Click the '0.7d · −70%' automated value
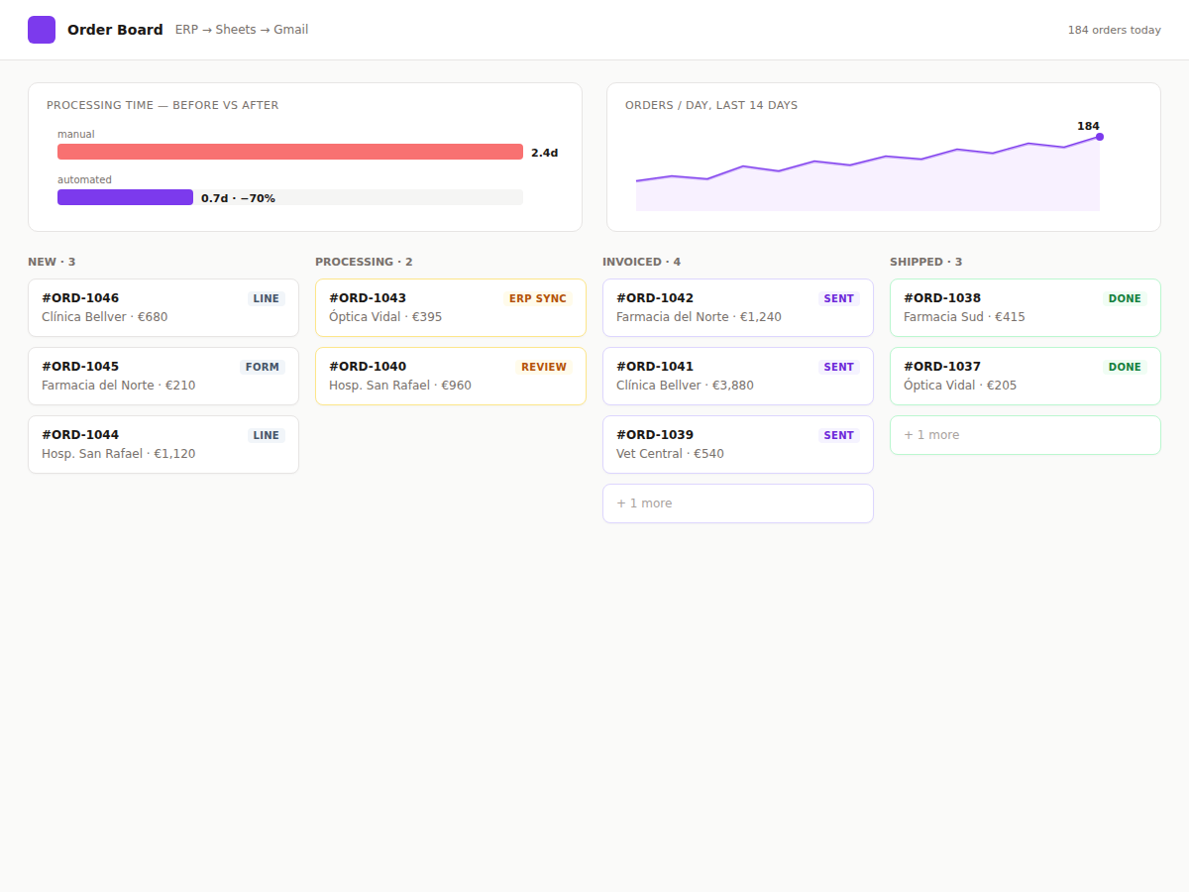The width and height of the screenshot is (1189, 892). pos(238,198)
